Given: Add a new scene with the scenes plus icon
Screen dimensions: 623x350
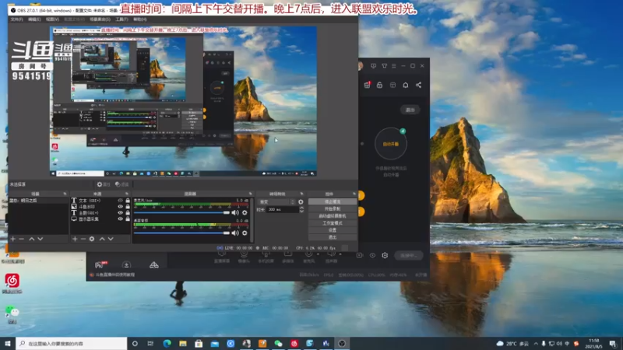Looking at the screenshot, I should (13, 239).
